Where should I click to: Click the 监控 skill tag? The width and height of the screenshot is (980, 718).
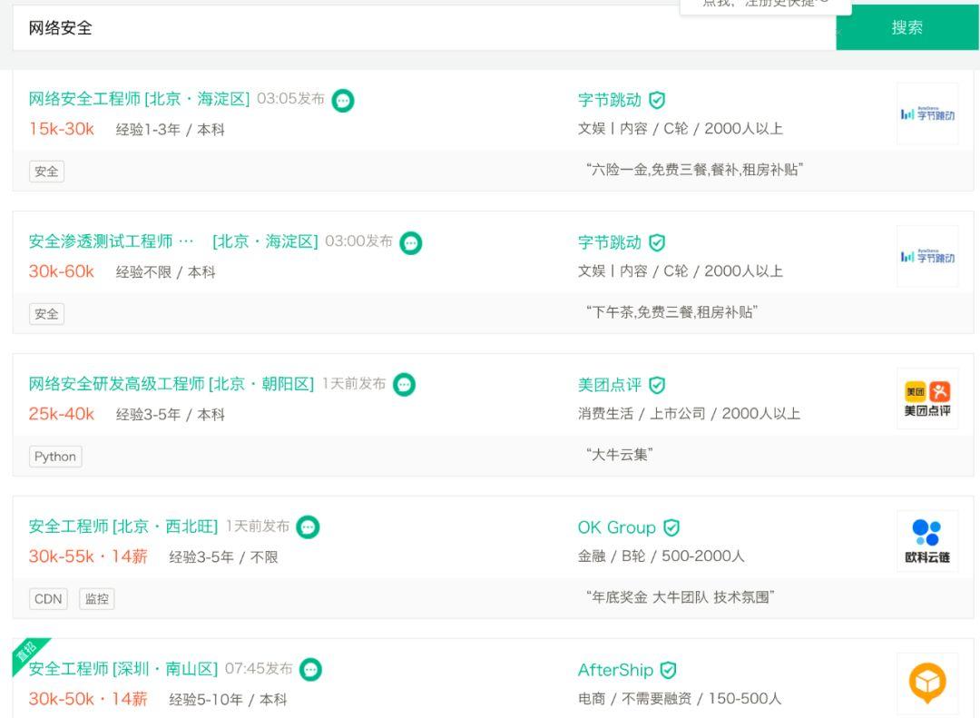(x=97, y=599)
